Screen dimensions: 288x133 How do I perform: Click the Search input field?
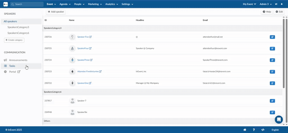[x=27, y=4]
